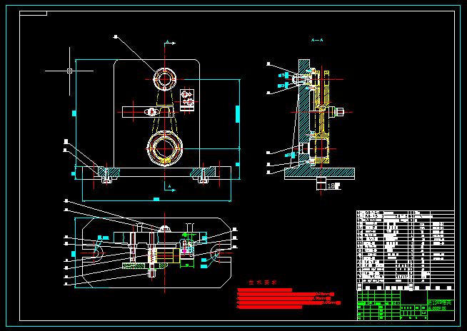Select the bottom section arrow marked A

point(170,188)
